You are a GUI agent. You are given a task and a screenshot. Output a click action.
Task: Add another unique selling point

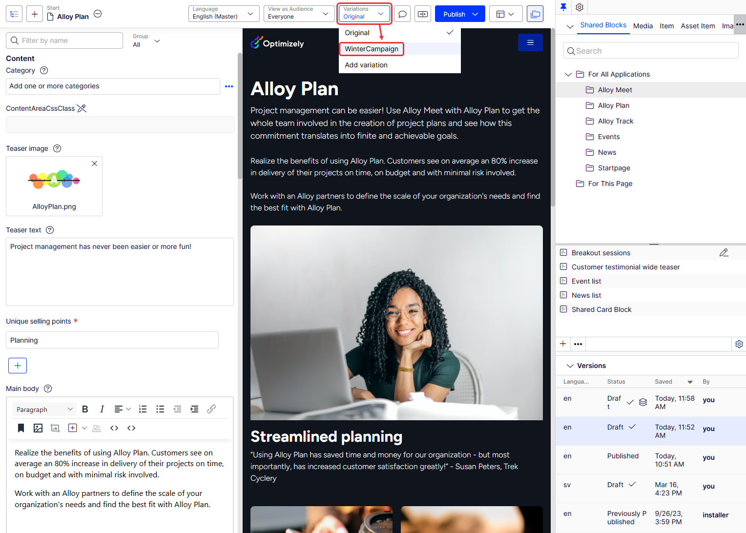tap(18, 366)
